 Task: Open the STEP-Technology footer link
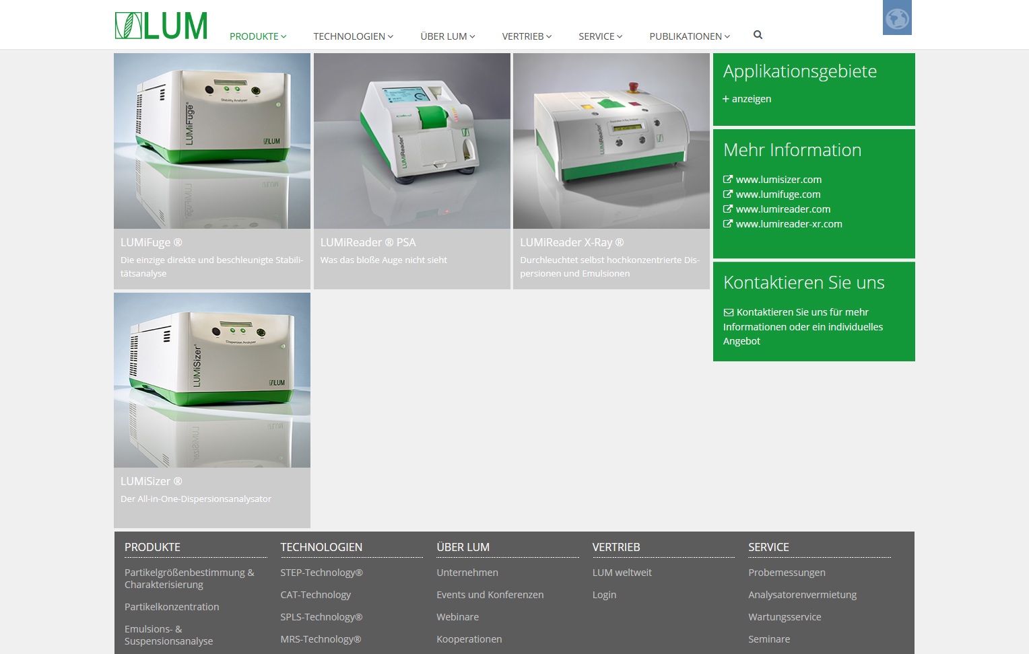pos(321,573)
